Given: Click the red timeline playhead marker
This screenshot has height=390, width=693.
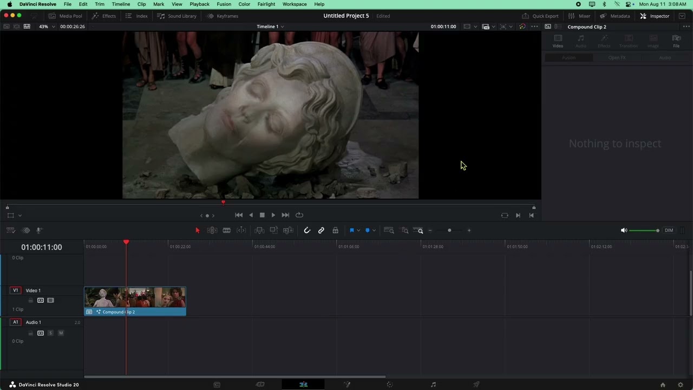Looking at the screenshot, I should point(126,242).
